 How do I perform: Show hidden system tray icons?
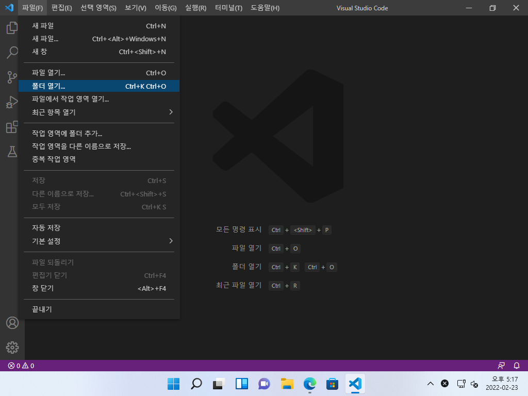pyautogui.click(x=431, y=384)
